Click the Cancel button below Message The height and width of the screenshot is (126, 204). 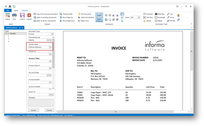(x=34, y=110)
